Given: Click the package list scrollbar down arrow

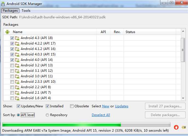Looking at the screenshot, I should 183,98.
